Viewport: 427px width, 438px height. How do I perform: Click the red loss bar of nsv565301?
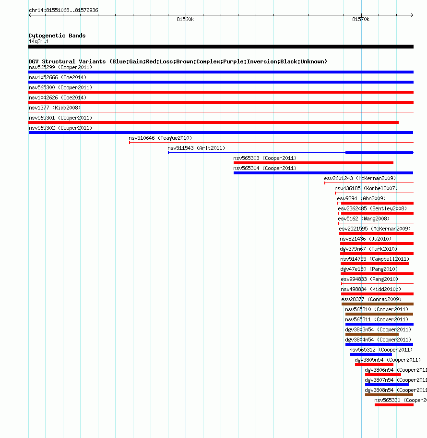click(x=213, y=122)
